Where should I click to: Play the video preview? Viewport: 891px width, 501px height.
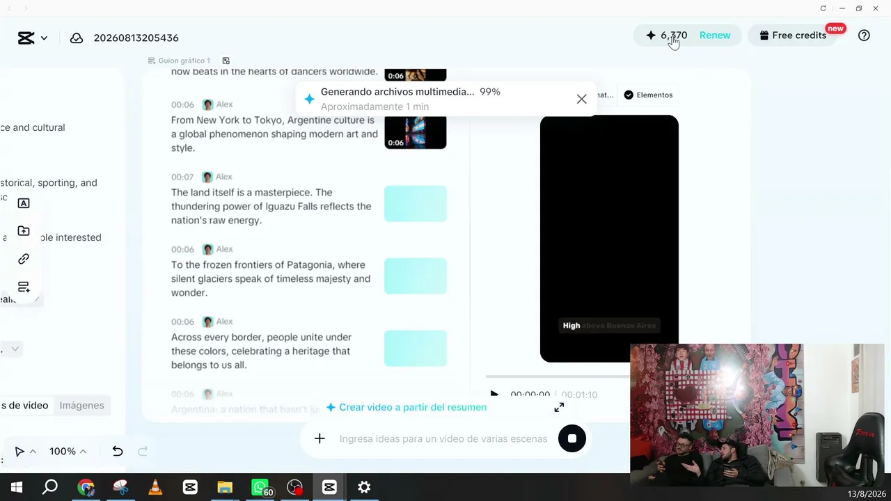(x=494, y=395)
